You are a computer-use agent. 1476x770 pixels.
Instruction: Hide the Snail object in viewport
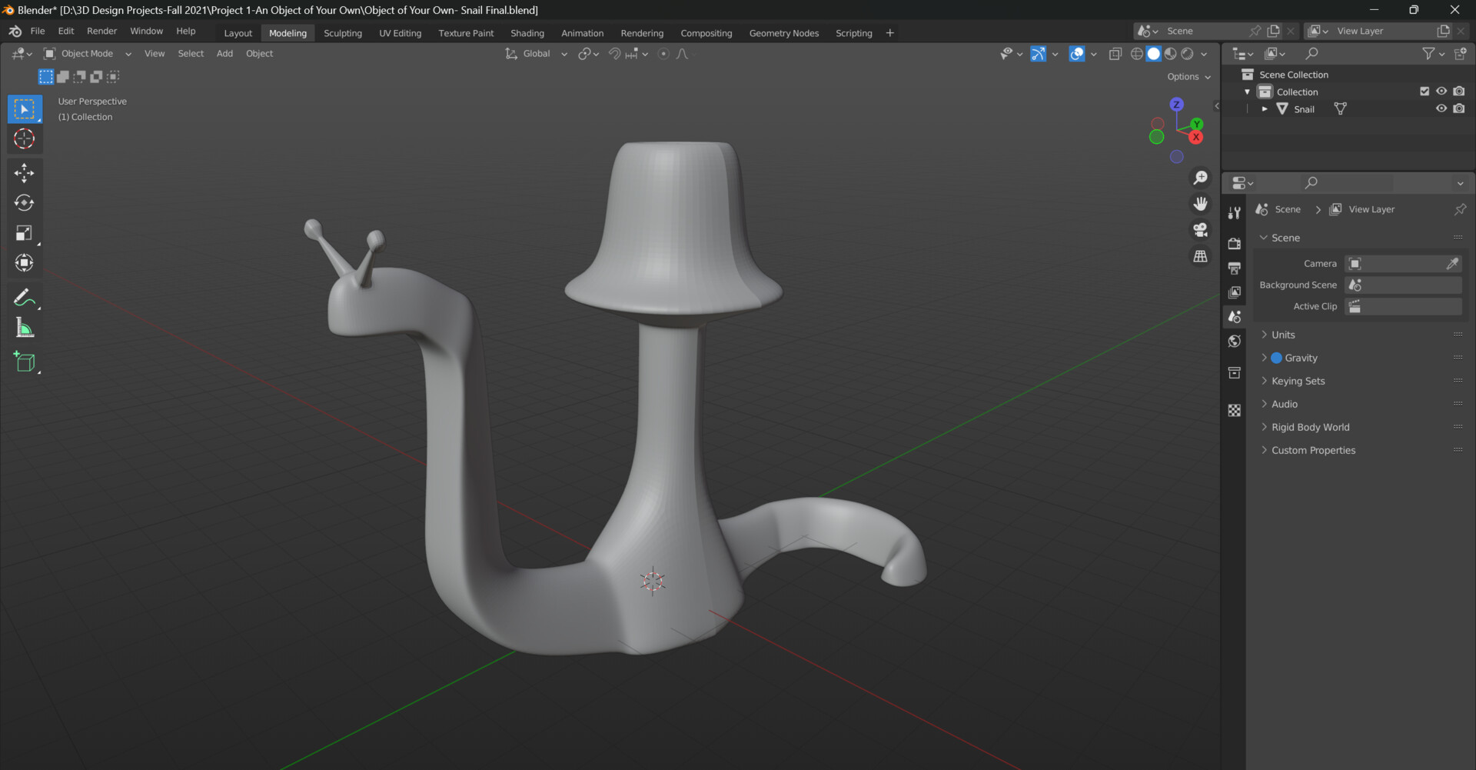1441,108
